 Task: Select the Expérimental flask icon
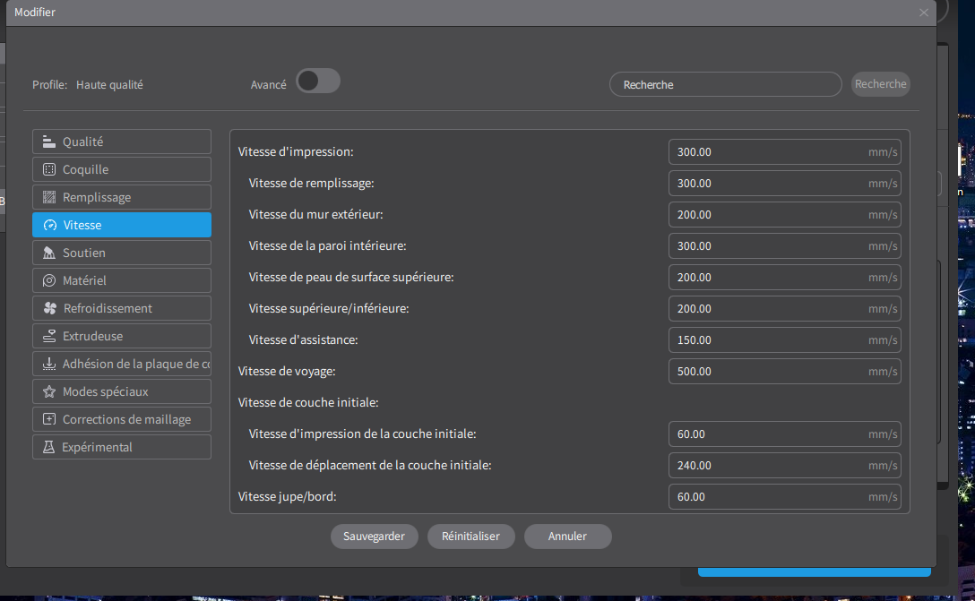[x=48, y=448]
